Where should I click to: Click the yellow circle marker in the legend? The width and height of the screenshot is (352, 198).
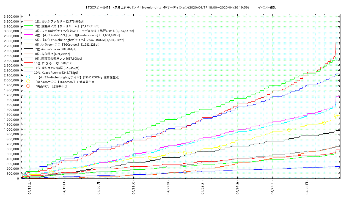click(x=28, y=81)
